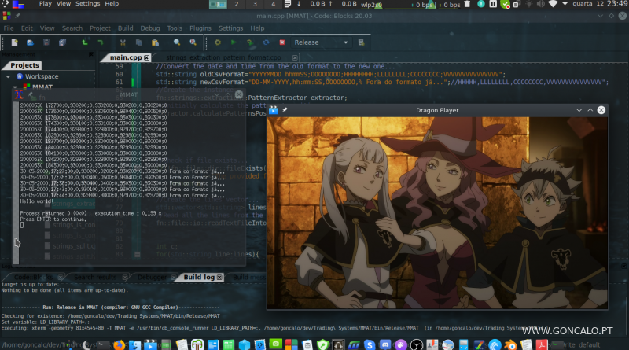
Task: Open the Edit menu
Action: coord(27,28)
